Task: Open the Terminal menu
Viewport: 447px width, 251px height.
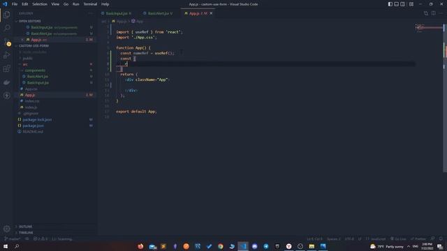Action: [x=90, y=4]
